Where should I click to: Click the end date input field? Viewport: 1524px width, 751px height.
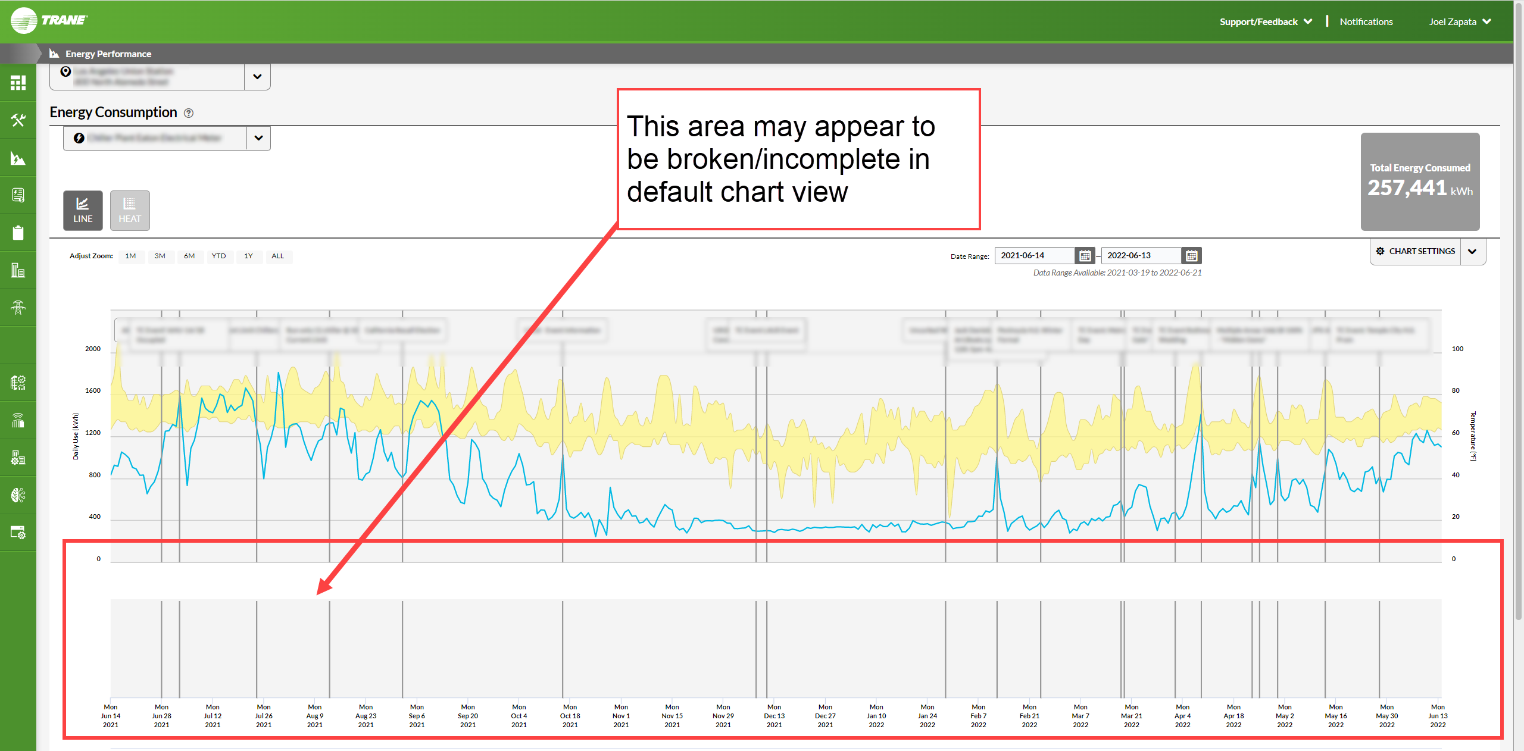pyautogui.click(x=1140, y=256)
